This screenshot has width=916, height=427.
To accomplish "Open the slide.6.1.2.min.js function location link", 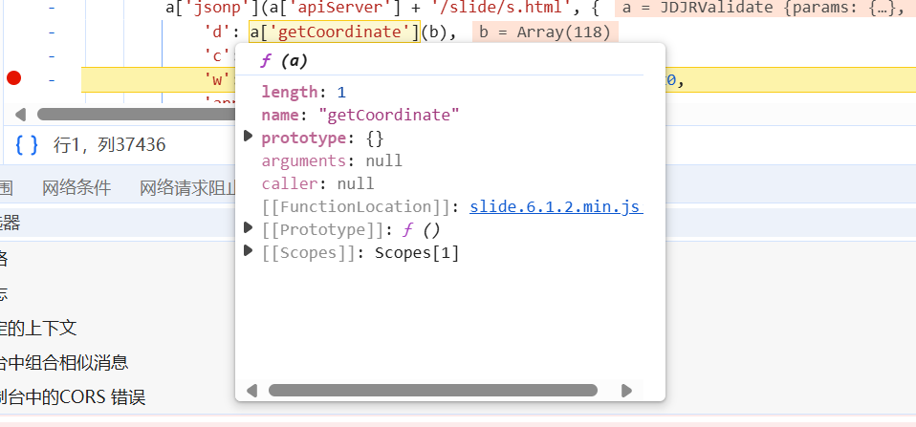I will [x=555, y=206].
